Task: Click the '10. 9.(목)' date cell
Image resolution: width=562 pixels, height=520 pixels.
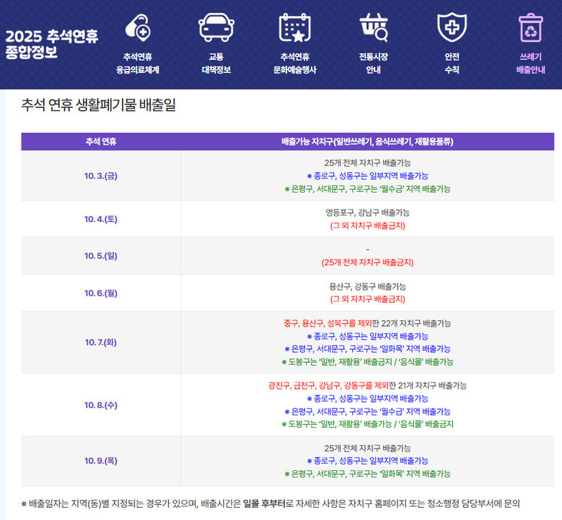Action: (x=100, y=461)
